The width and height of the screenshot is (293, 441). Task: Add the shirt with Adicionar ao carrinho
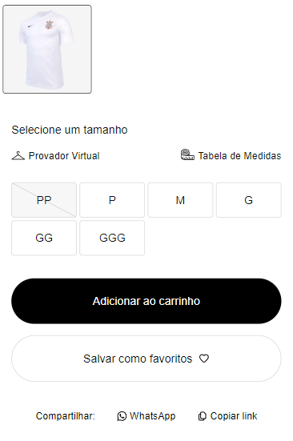(146, 301)
